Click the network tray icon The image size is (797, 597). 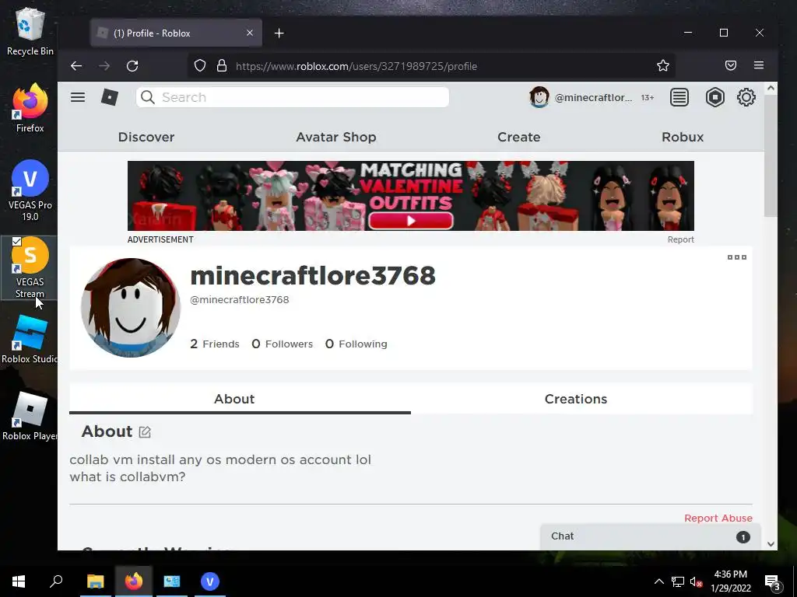[678, 581]
